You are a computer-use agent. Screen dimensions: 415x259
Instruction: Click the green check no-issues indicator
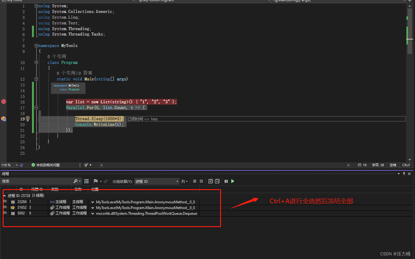33,165
